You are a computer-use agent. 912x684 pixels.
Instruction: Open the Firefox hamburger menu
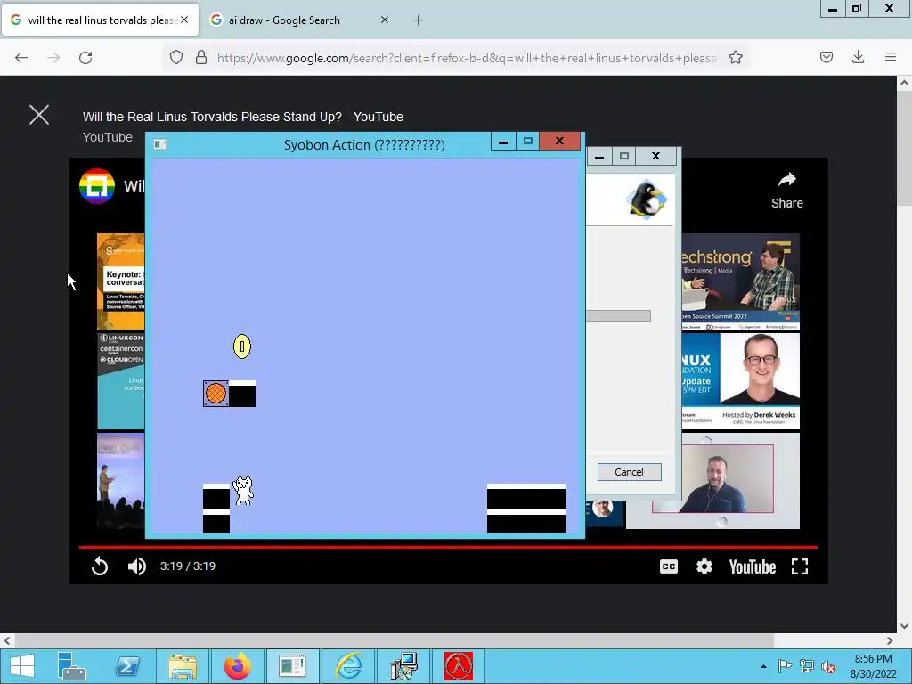click(x=891, y=57)
